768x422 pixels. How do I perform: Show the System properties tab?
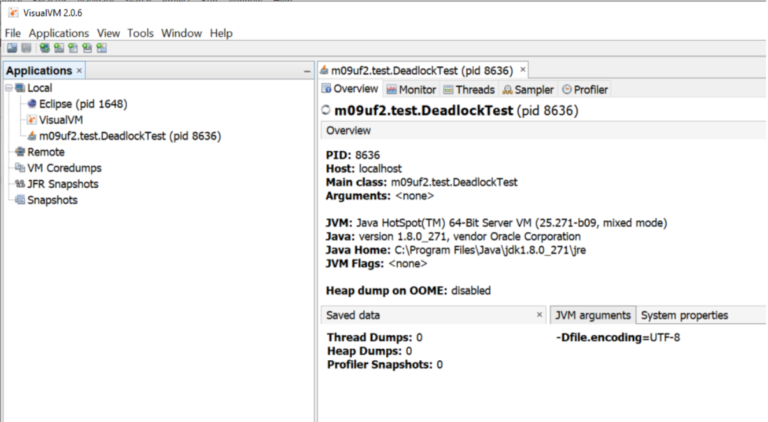click(684, 315)
